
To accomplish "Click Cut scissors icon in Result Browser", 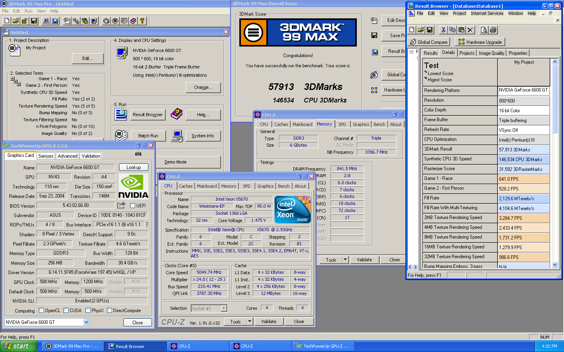I will (443, 30).
